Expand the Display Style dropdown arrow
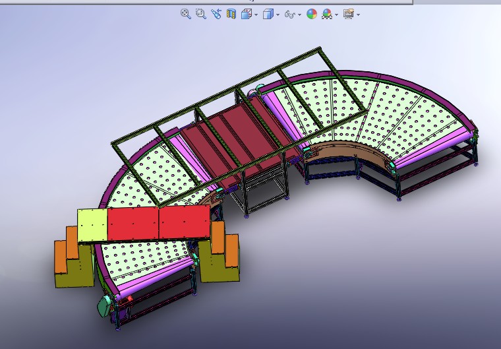Viewport: 501px width, 349px height. click(278, 15)
